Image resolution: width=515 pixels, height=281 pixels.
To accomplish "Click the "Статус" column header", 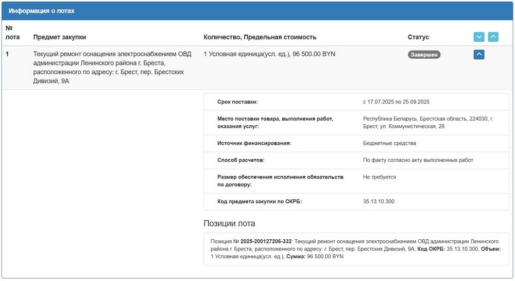I will click(418, 37).
